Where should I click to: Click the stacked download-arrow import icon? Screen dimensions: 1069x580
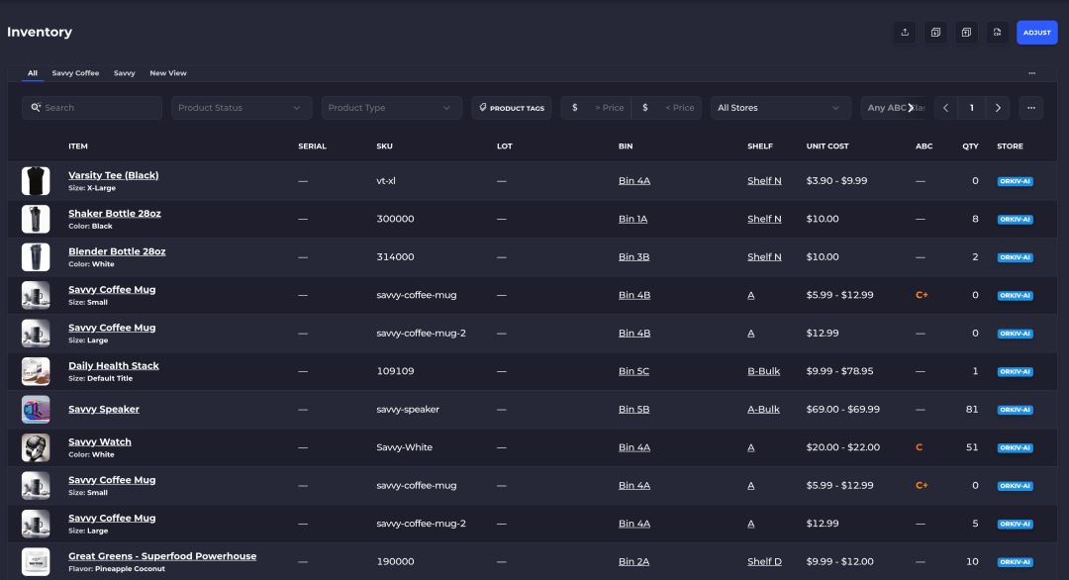tap(935, 32)
